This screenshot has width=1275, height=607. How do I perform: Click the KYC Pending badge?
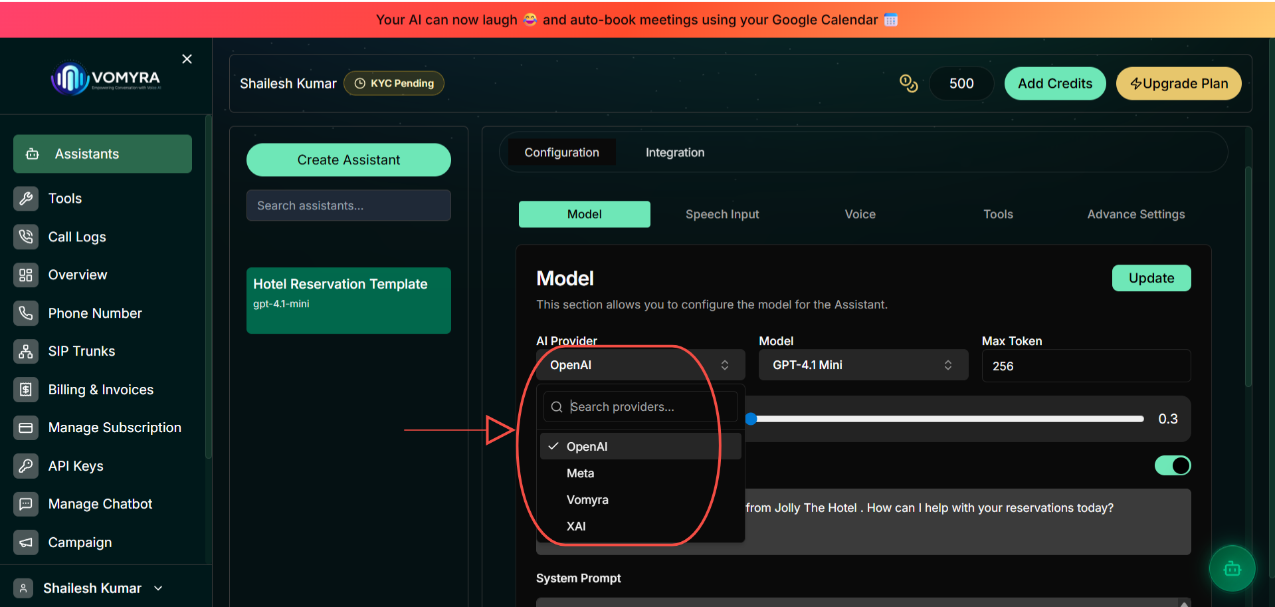click(x=394, y=83)
